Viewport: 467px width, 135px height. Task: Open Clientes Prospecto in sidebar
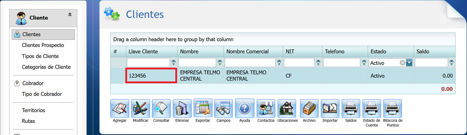pyautogui.click(x=43, y=45)
